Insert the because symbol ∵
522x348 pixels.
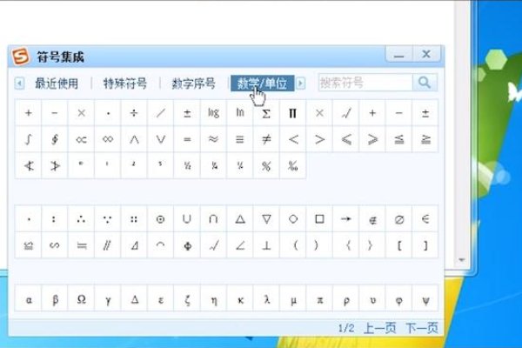[108, 219]
